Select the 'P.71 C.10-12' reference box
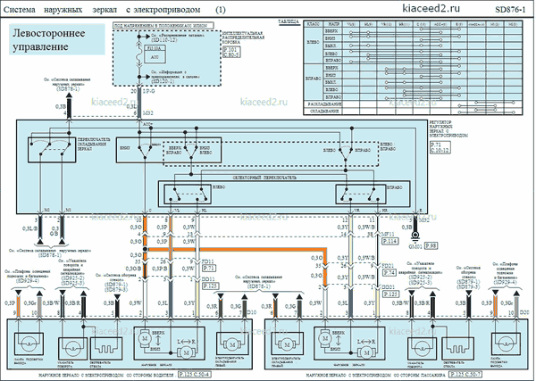536x381 pixels. pyautogui.click(x=440, y=147)
